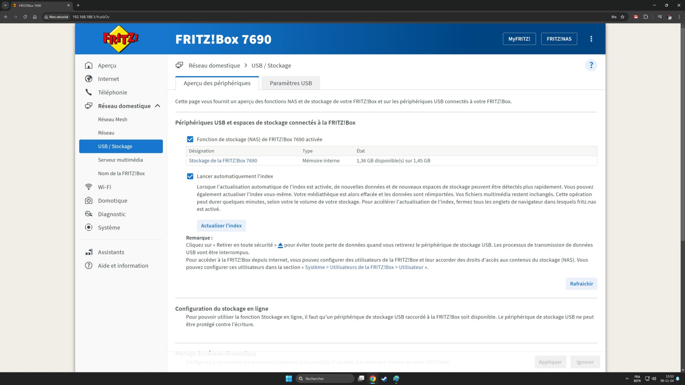
Task: Click the 1,36 GB disponible(s) state cell
Action: [393, 160]
